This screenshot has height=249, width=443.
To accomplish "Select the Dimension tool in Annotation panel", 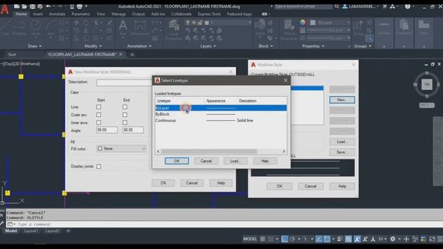I will point(140,28).
